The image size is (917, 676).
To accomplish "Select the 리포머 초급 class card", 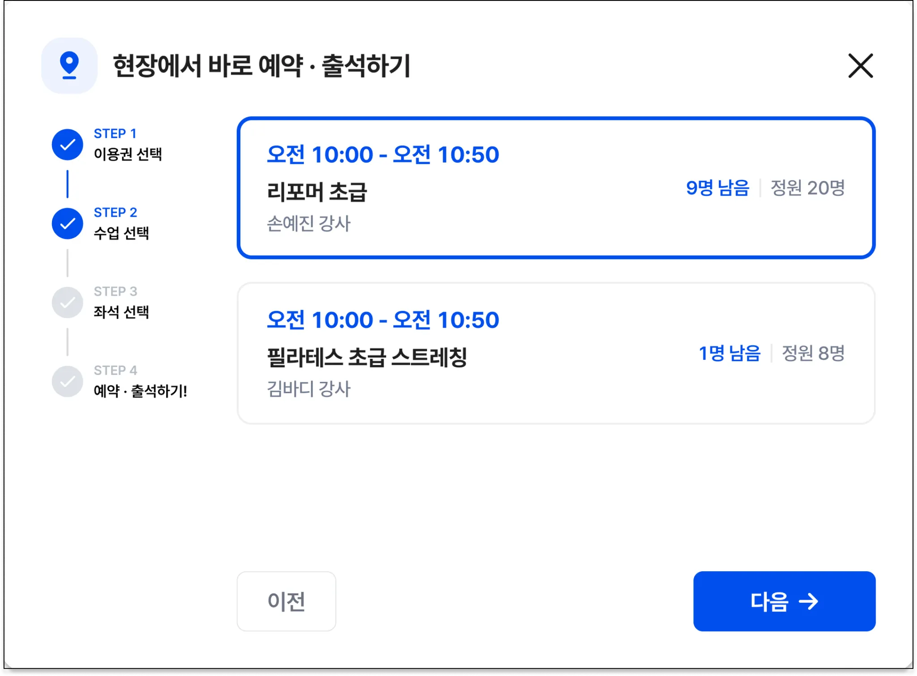I will click(556, 188).
